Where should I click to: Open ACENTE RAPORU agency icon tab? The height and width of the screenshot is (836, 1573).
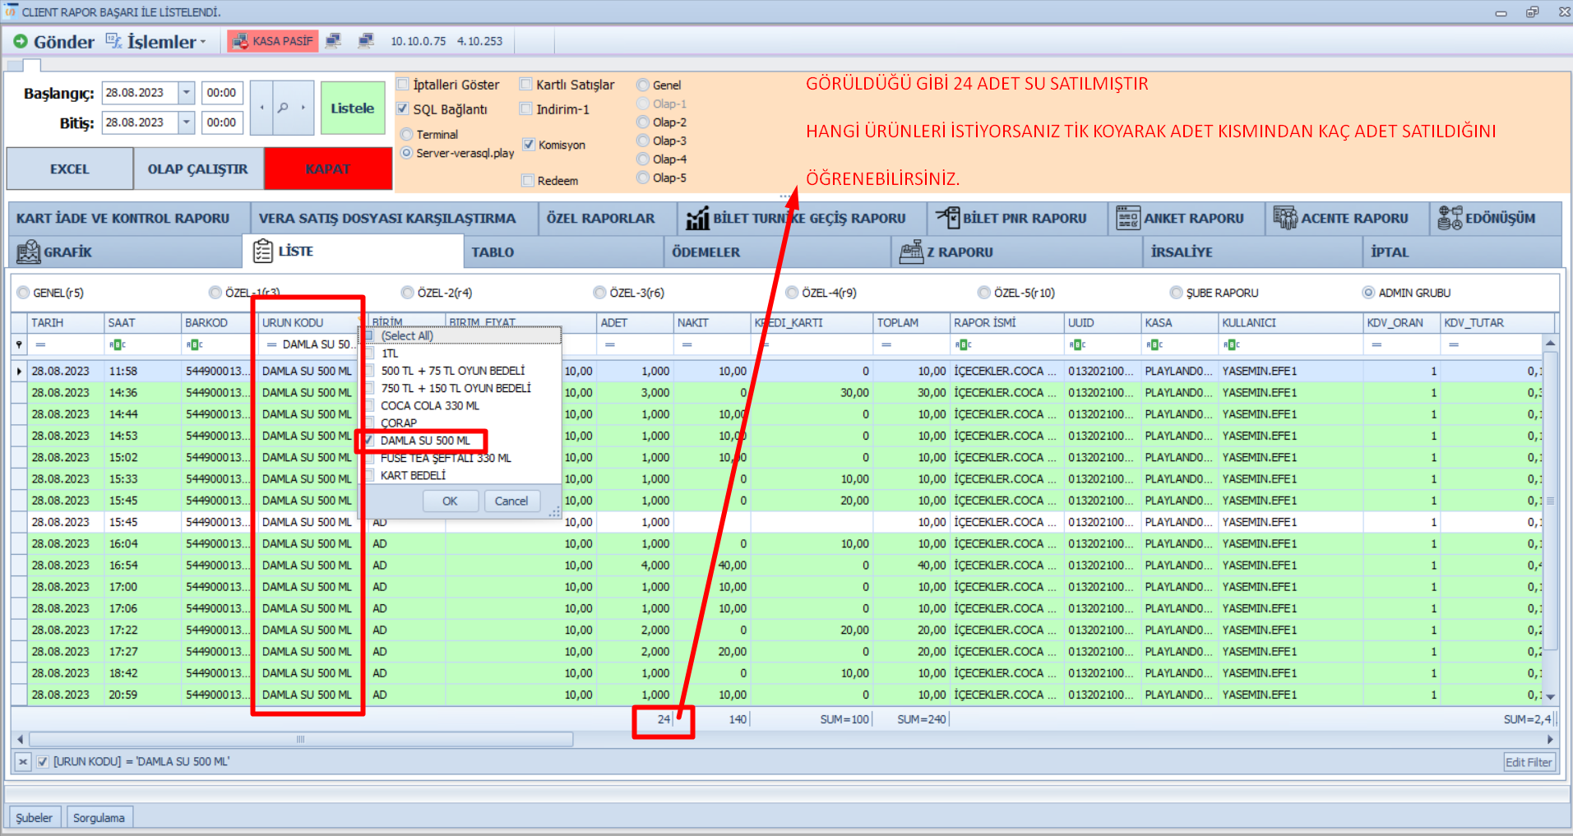point(1284,218)
